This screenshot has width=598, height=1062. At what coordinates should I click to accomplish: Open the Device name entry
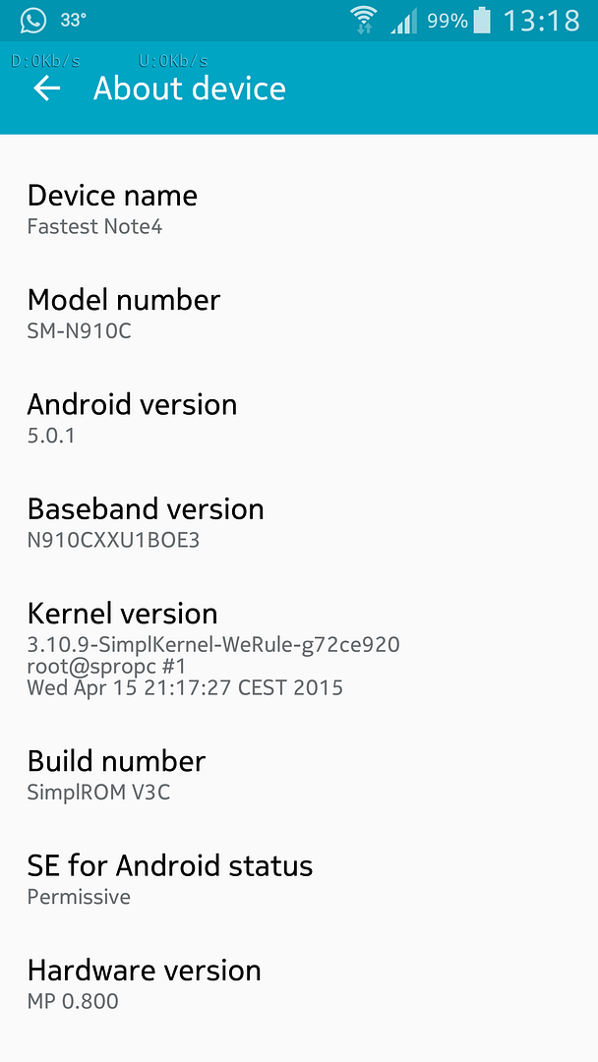pos(299,208)
